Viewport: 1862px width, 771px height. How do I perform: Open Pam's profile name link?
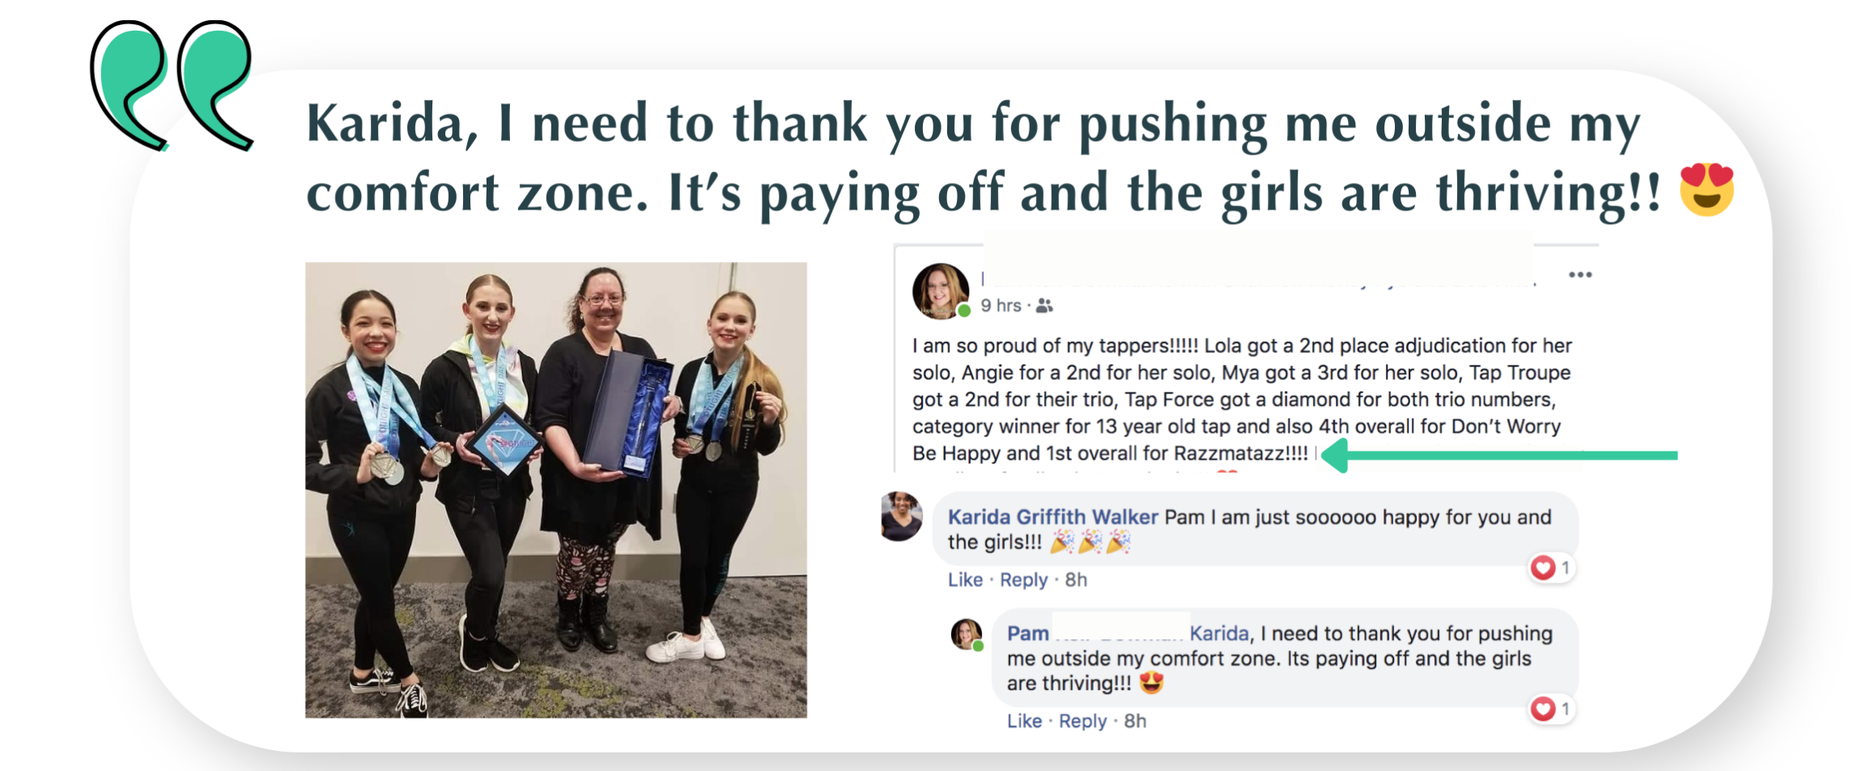coord(1028,633)
